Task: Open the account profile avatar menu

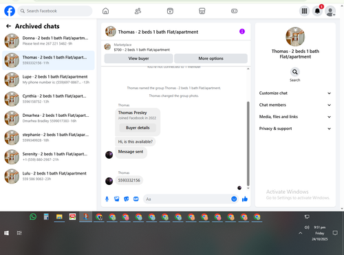Action: click(x=330, y=11)
